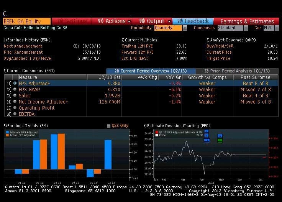Click the EPS Adjusted+ estimate 0.350

[x=114, y=84]
